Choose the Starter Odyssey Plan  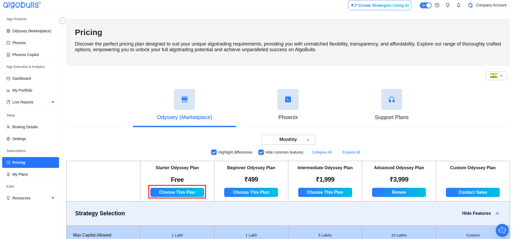(177, 192)
